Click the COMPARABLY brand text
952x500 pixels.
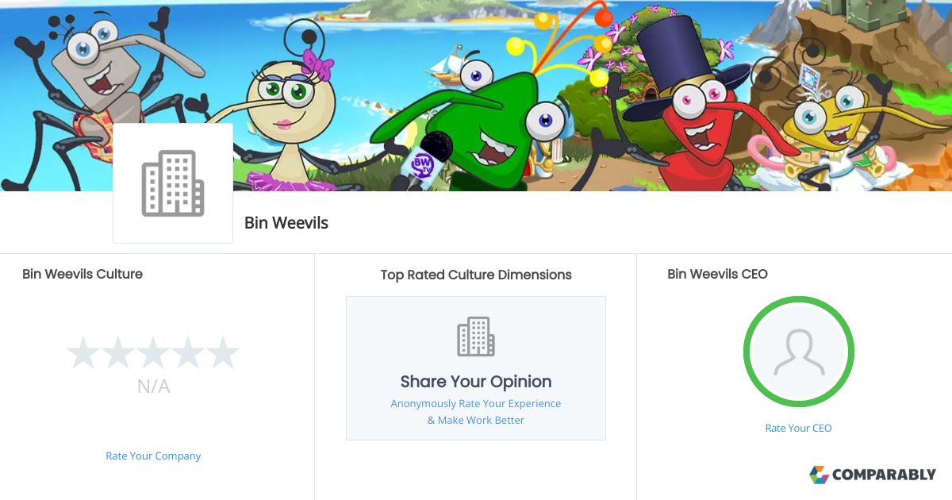[x=884, y=475]
